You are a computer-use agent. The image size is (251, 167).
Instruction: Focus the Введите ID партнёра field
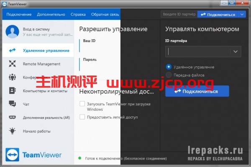[x=179, y=14]
